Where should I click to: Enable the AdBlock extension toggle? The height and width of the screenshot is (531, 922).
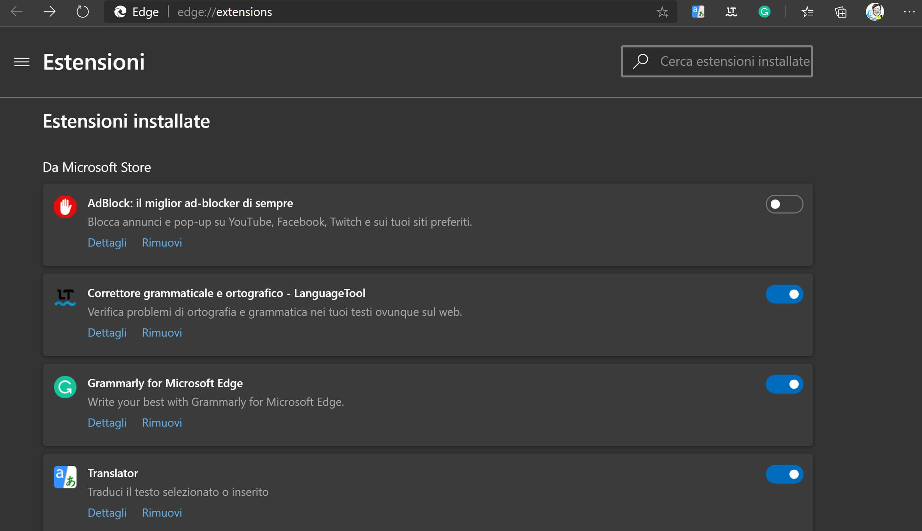coord(784,204)
